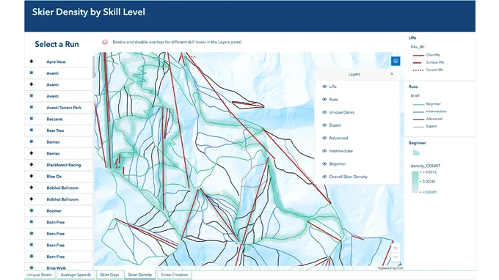This screenshot has width=499, height=280.
Task: Select the Skier Density tab
Action: click(x=140, y=275)
